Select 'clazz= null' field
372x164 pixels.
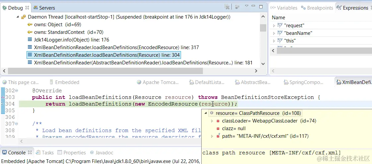pyautogui.click(x=234, y=128)
